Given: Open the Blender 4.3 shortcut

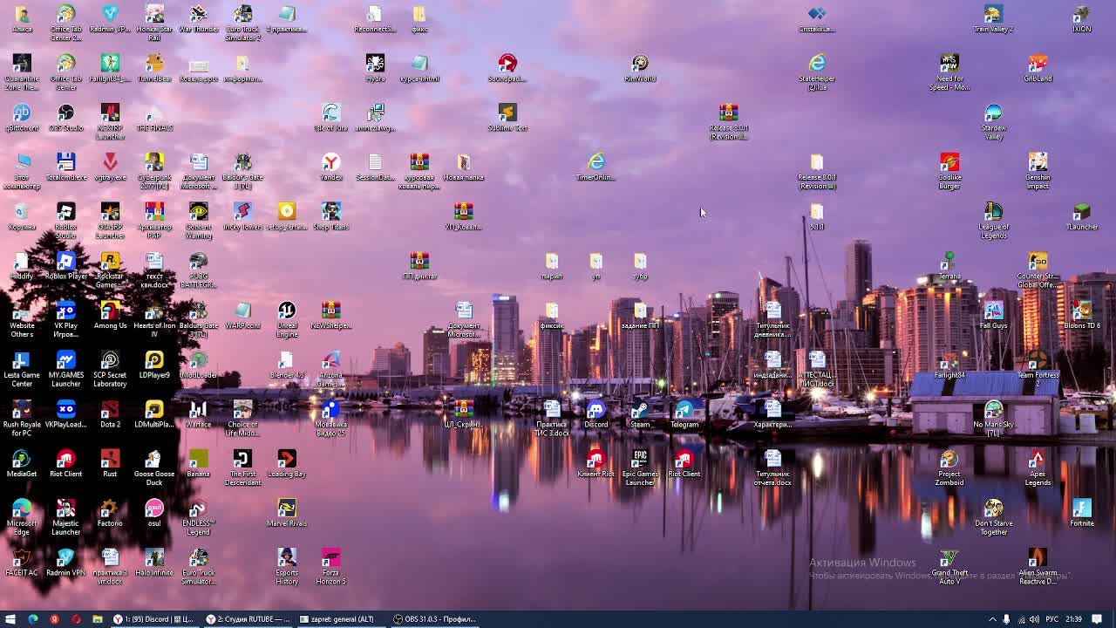Looking at the screenshot, I should (x=287, y=365).
